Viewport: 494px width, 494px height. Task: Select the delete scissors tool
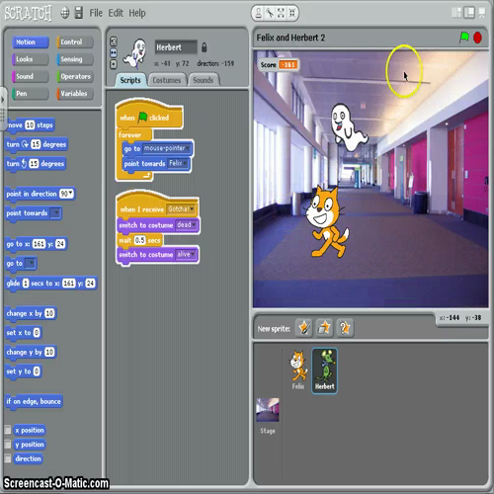pyautogui.click(x=270, y=13)
